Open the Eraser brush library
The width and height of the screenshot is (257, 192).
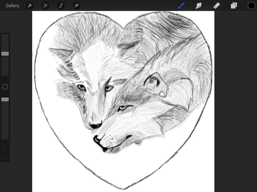click(x=217, y=5)
